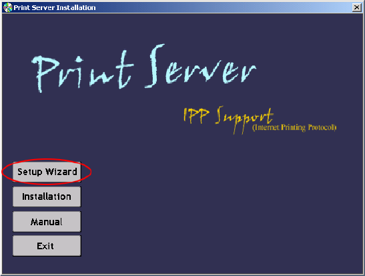Launch the Setup Wizard
Image resolution: width=365 pixels, height=276 pixels.
47,172
